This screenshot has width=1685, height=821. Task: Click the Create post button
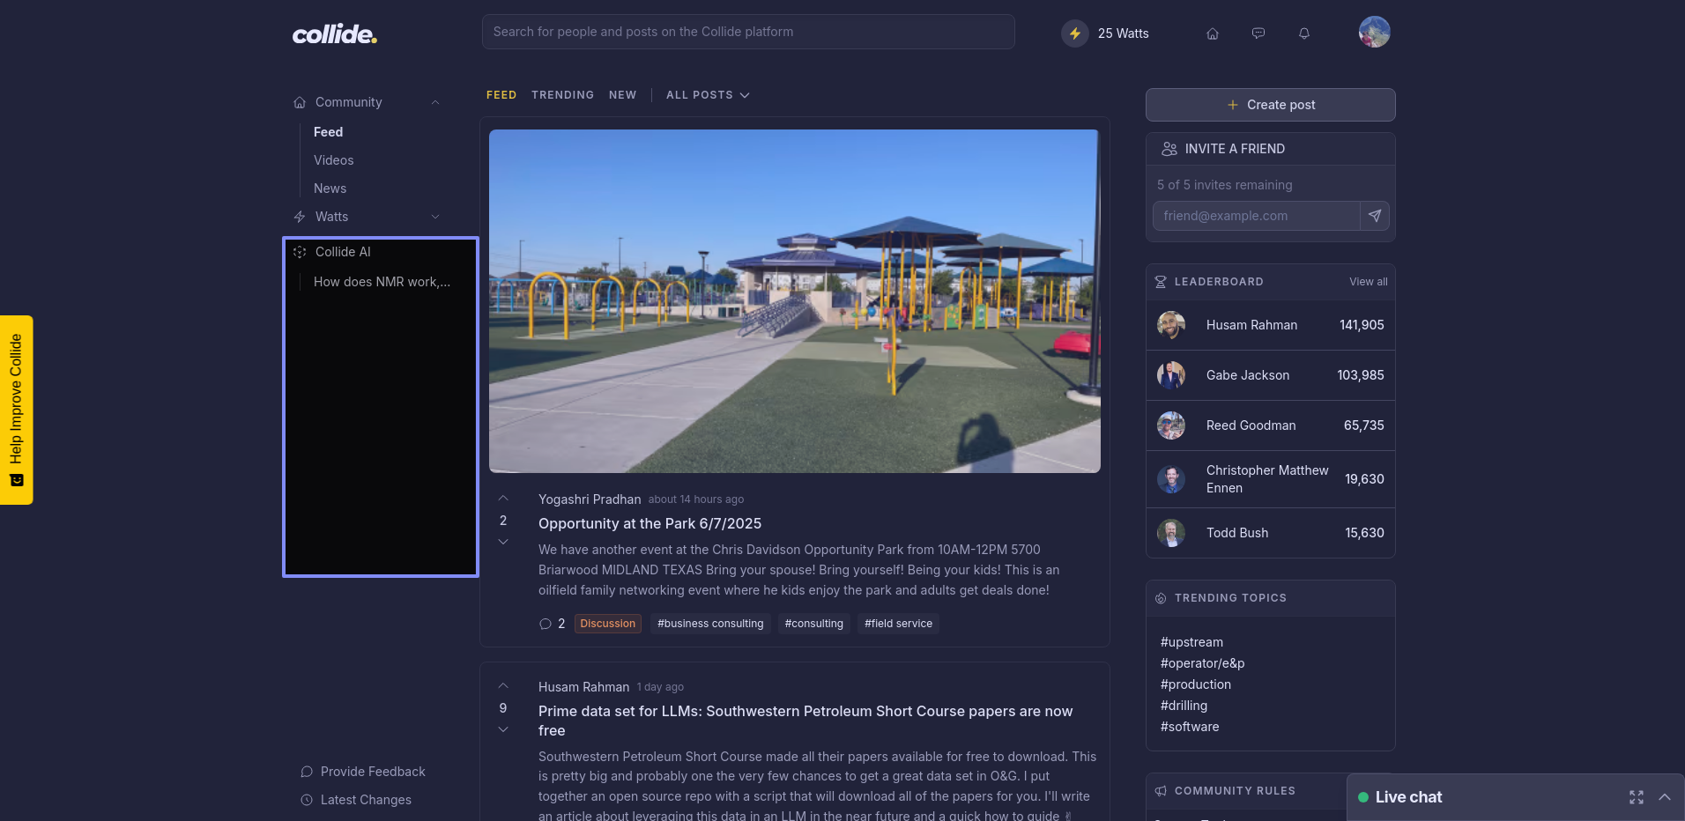click(1270, 105)
